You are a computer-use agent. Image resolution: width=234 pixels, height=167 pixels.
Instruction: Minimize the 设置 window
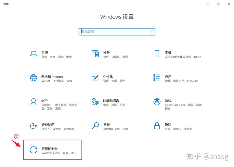click(208, 4)
